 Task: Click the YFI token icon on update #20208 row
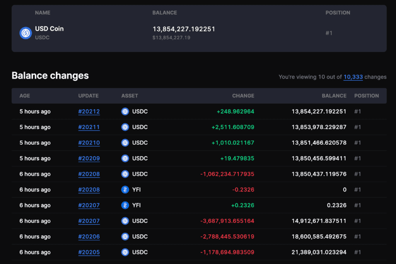pyautogui.click(x=125, y=190)
